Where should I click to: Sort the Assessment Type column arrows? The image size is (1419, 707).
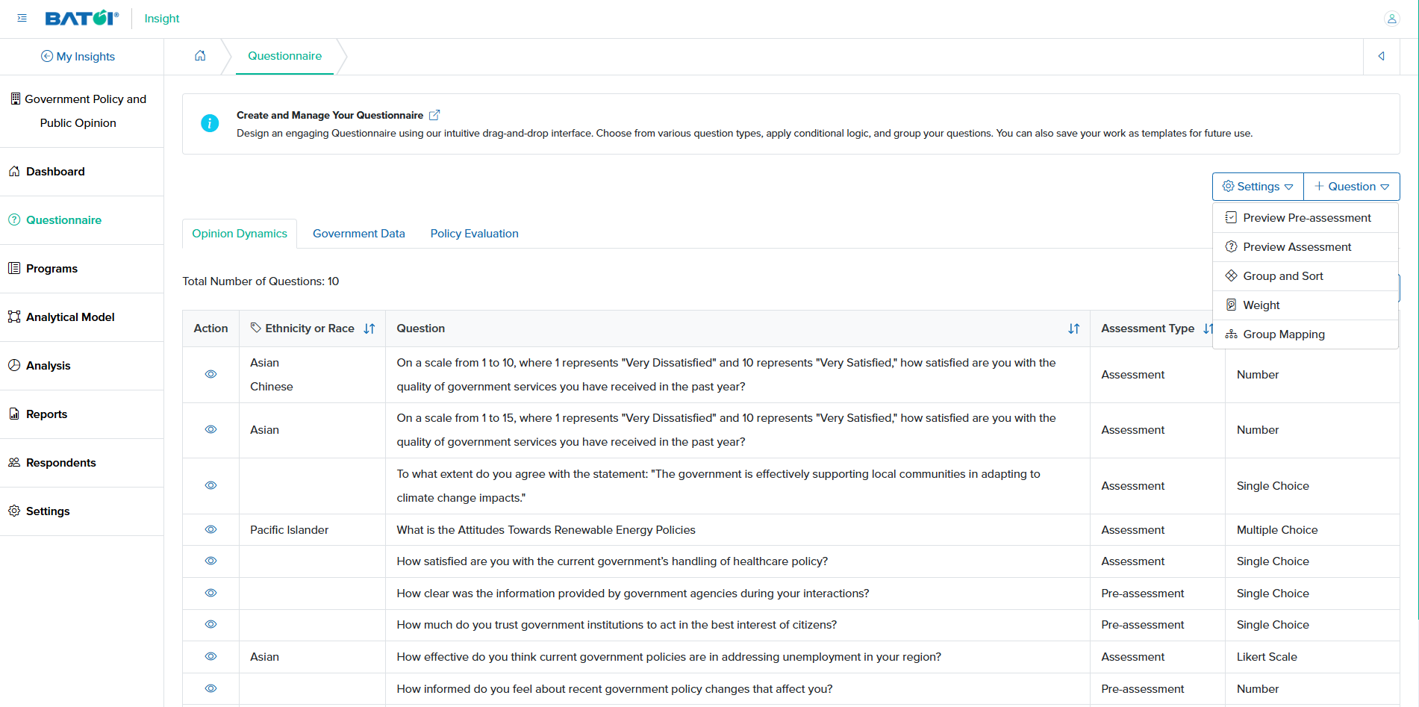(x=1209, y=328)
